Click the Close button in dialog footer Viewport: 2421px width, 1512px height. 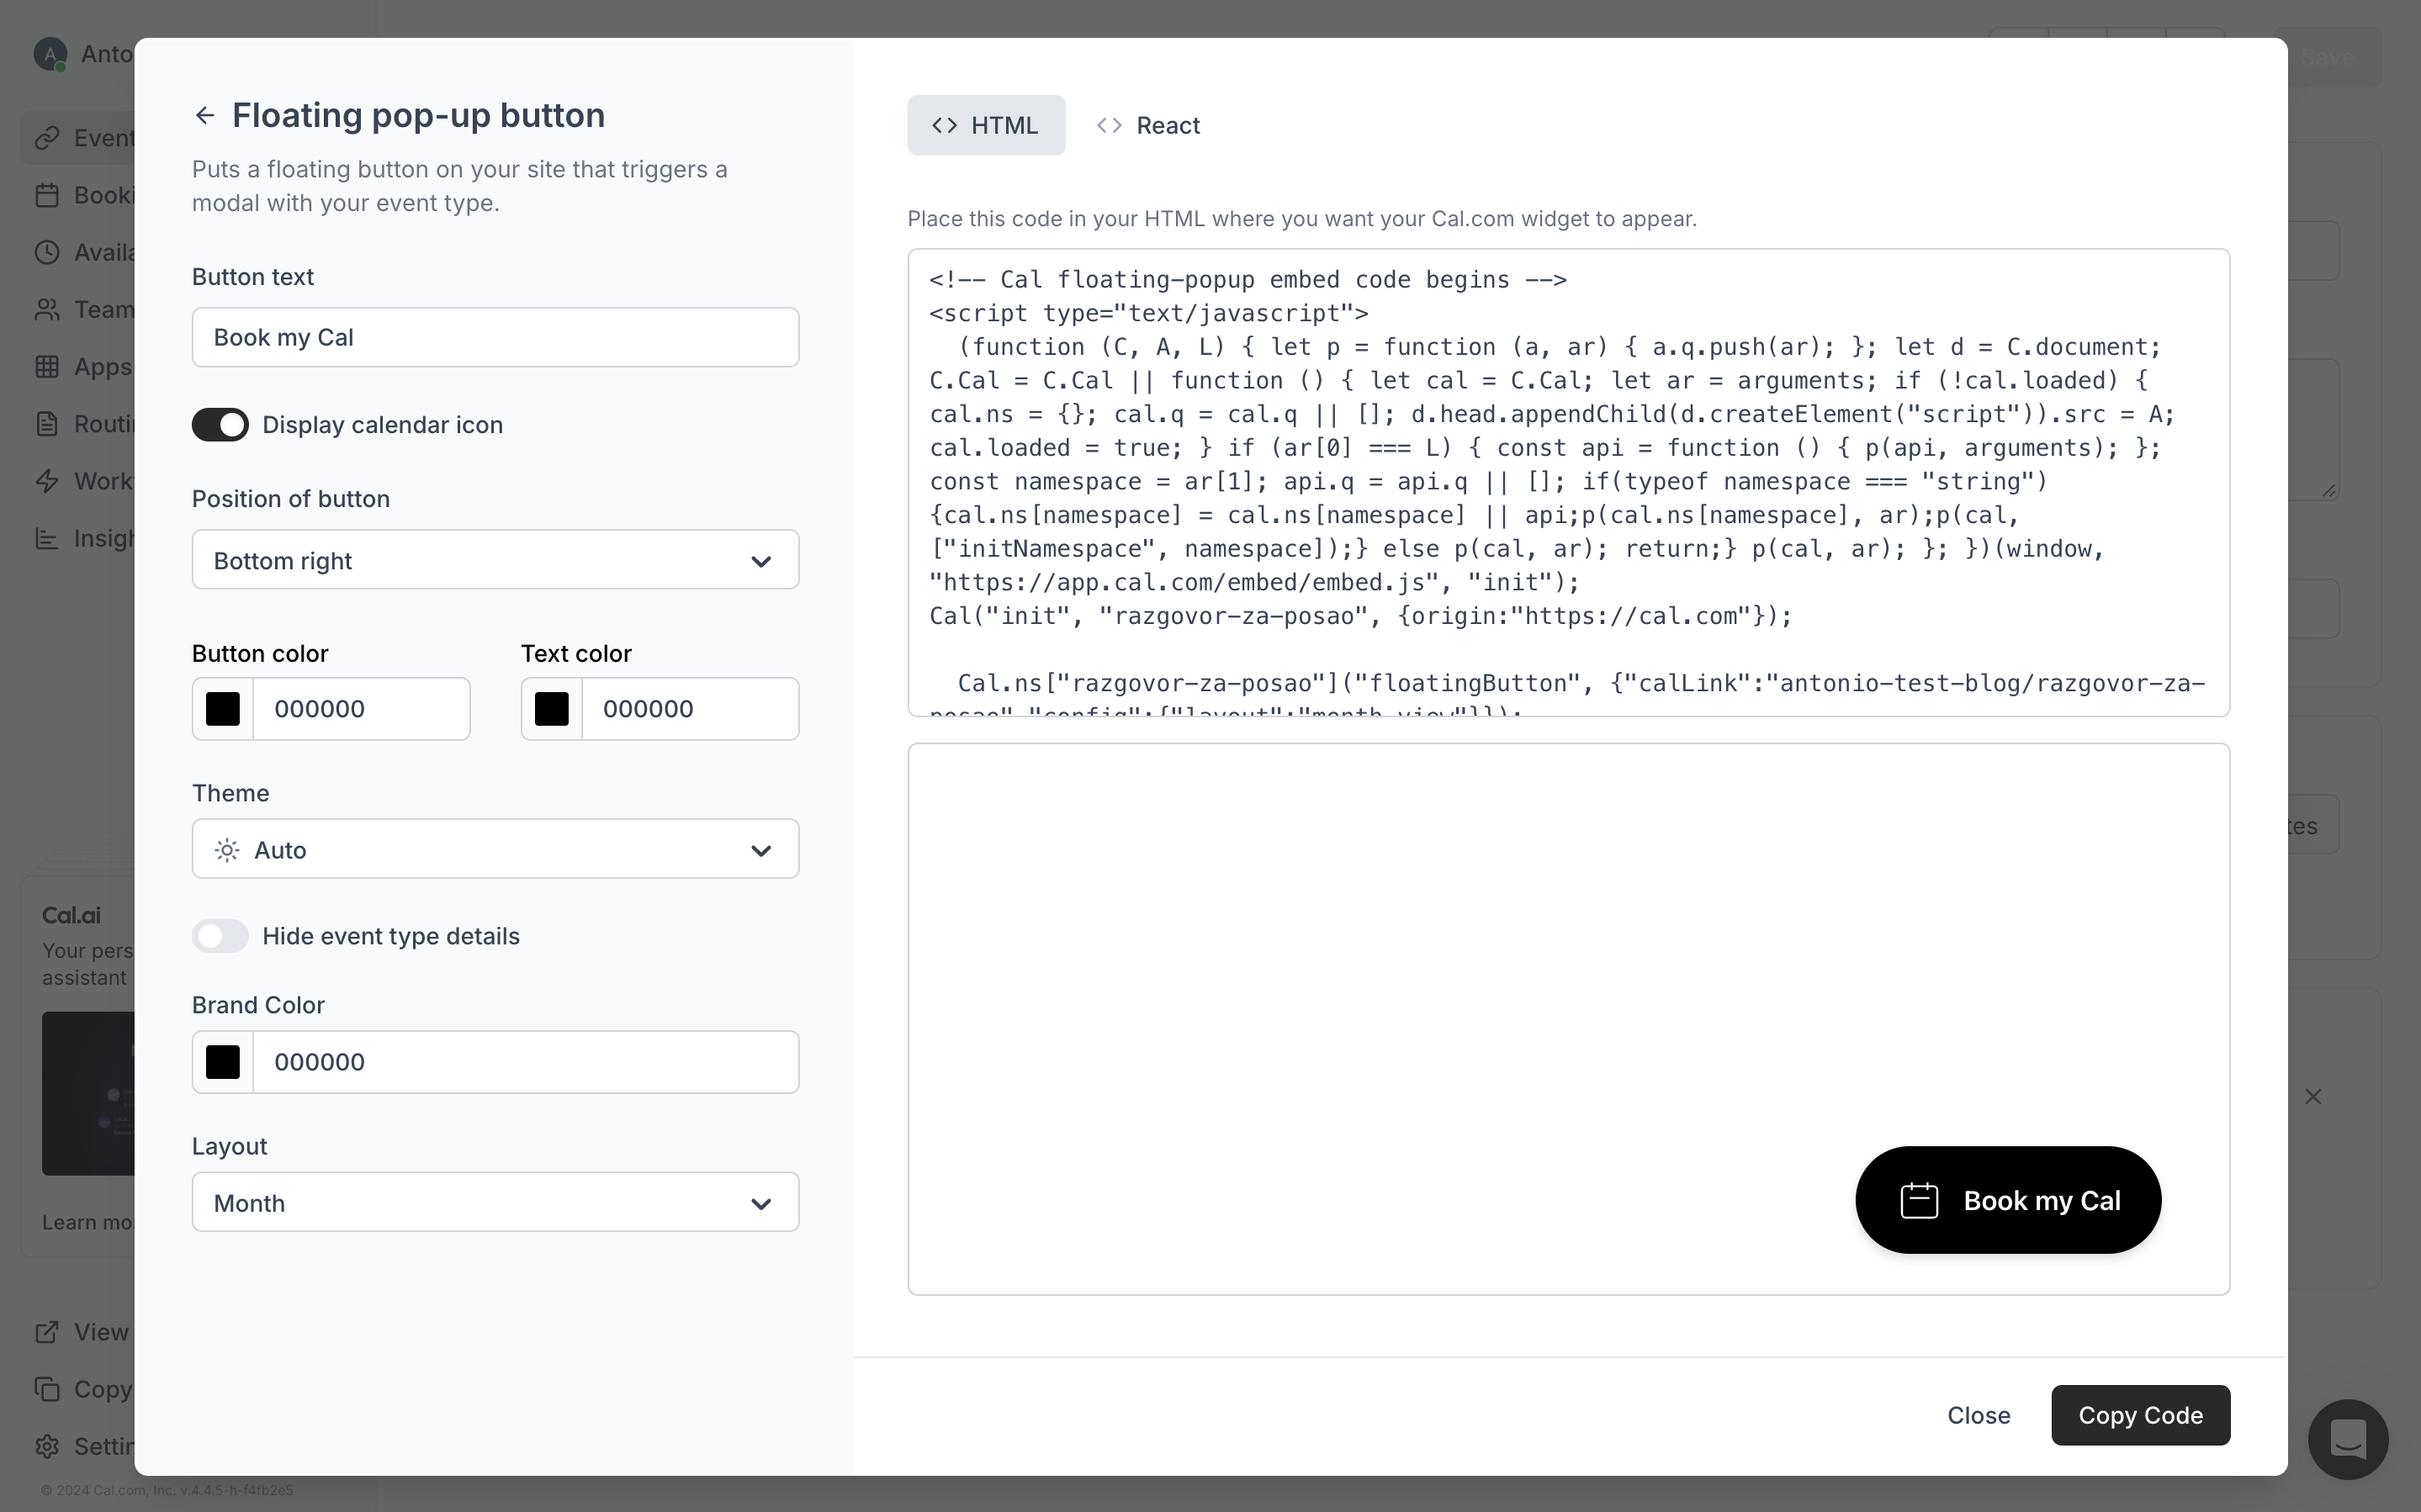click(x=1978, y=1415)
